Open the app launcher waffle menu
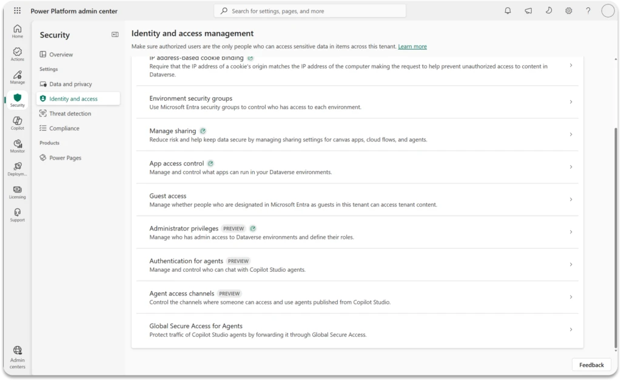Screen dimensions: 621x381 pos(17,11)
